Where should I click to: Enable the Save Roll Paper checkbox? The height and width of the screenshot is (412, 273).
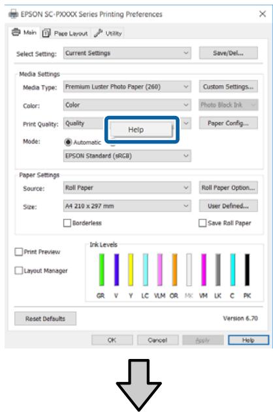(x=202, y=223)
